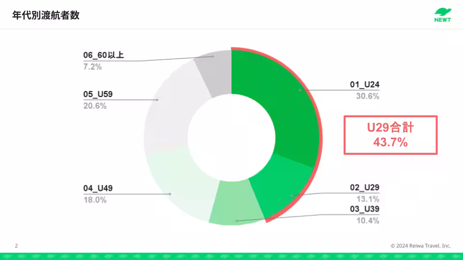Click the NEWT turtle logo
Screen dimensions: 463x260
pos(442,14)
